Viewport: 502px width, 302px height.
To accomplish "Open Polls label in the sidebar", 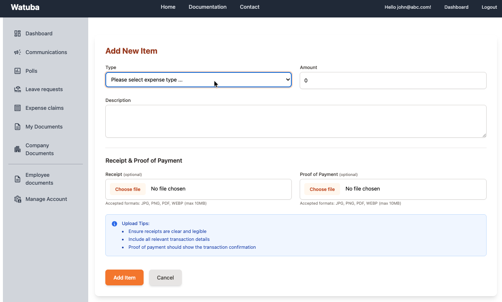I will [31, 71].
